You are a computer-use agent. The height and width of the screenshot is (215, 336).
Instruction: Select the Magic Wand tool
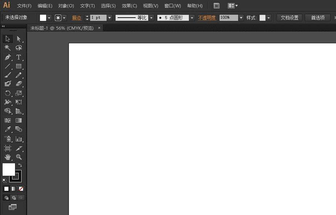pyautogui.click(x=7, y=48)
